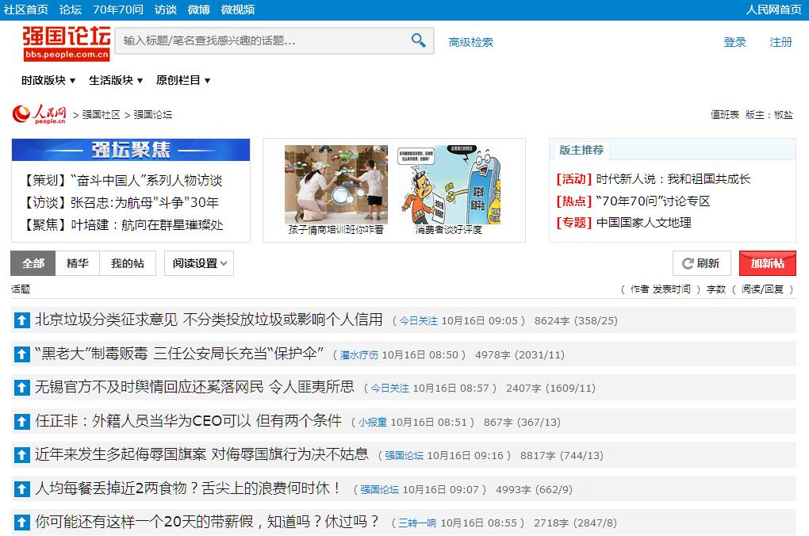The image size is (809, 536).
Task: Open the 高级检索 advanced search link
Action: point(470,42)
